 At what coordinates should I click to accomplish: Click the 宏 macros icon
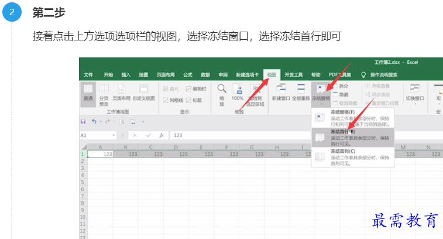click(x=438, y=88)
